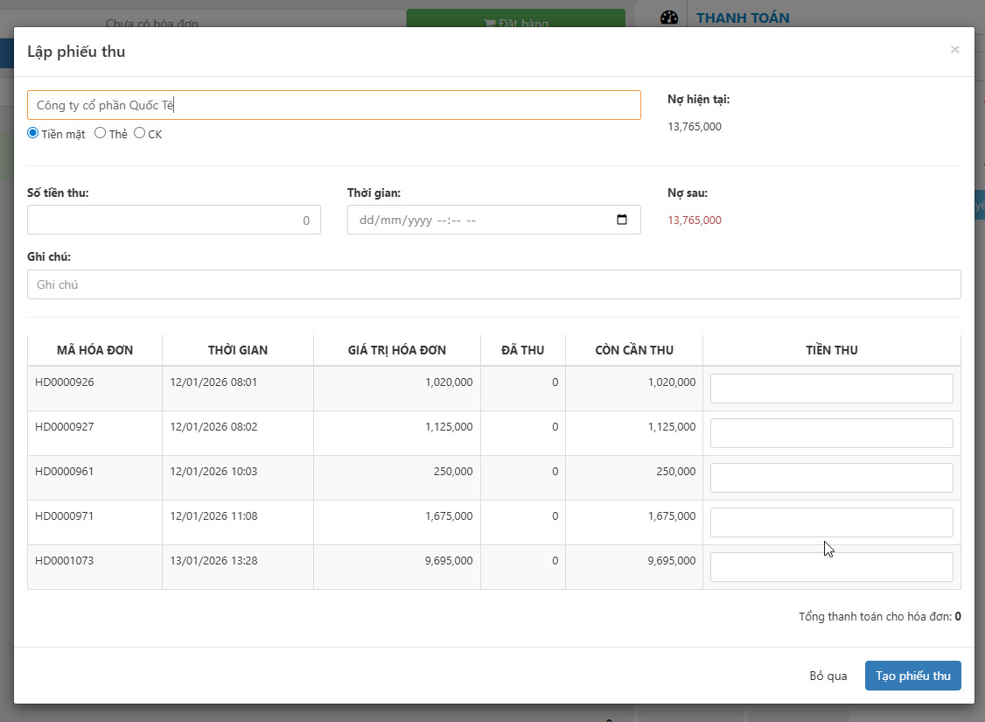Select the Tiền mặt payment option
This screenshot has height=722, width=985.
coord(33,134)
